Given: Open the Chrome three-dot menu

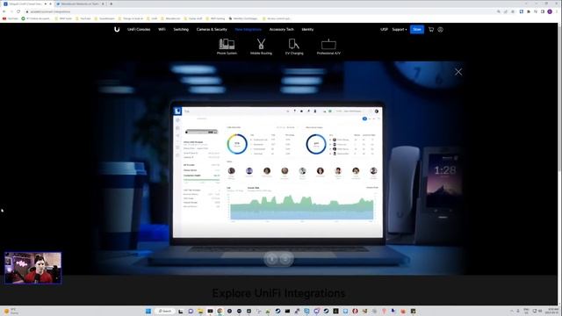Looking at the screenshot, I should 557,11.
